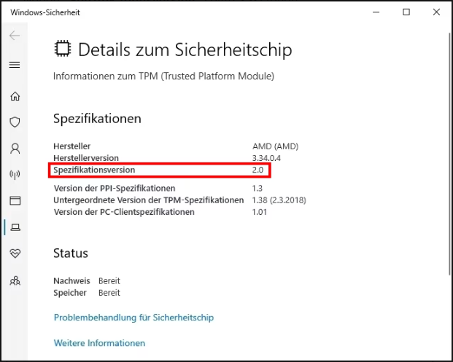
Task: Minimize the Windows-Sicherheit window
Action: pos(376,12)
